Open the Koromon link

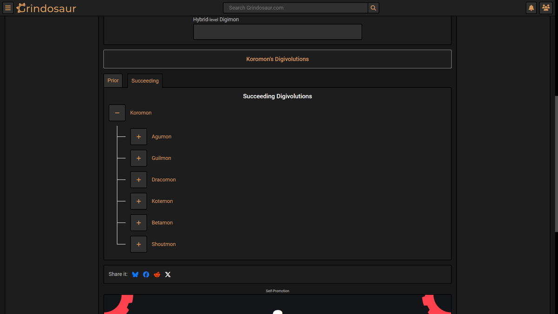pyautogui.click(x=141, y=113)
